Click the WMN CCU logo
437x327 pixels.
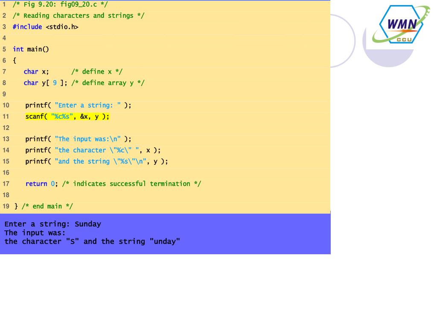coord(401,24)
